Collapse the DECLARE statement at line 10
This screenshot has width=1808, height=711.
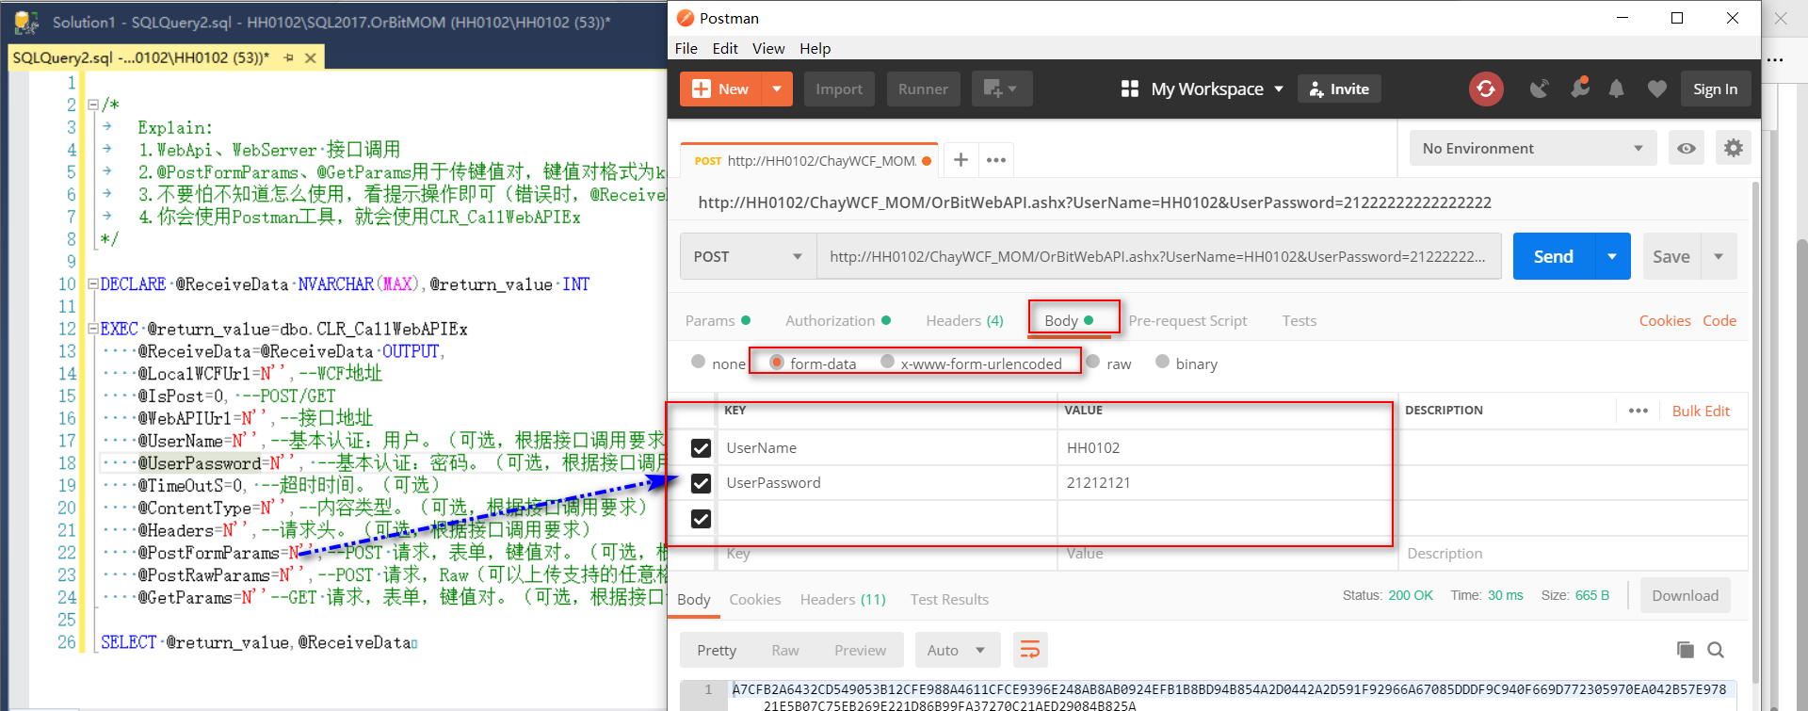pos(93,284)
